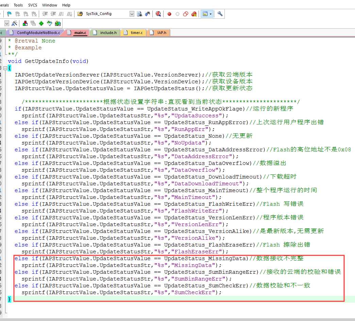The image size is (355, 321).
Task: Open the select target dropdown
Action: (x=7, y=23)
